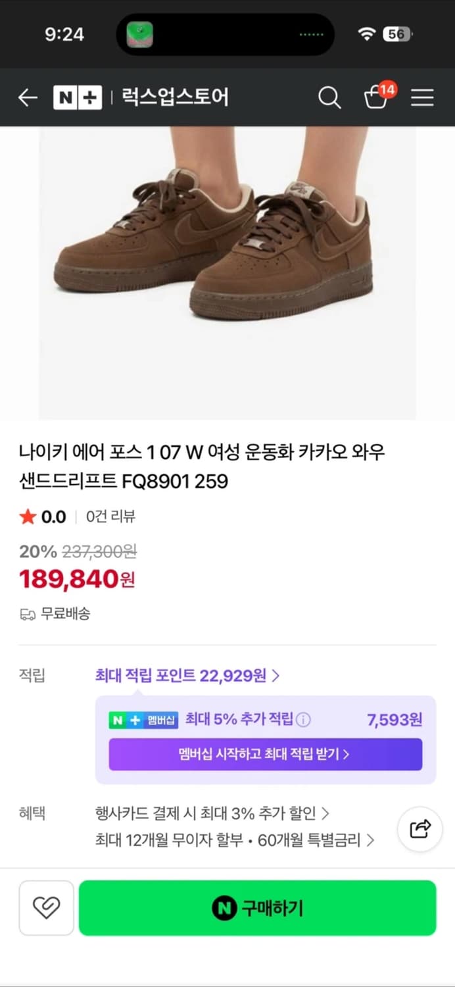Open the sneaker product photo
Screen dimensions: 455x987
[x=228, y=273]
